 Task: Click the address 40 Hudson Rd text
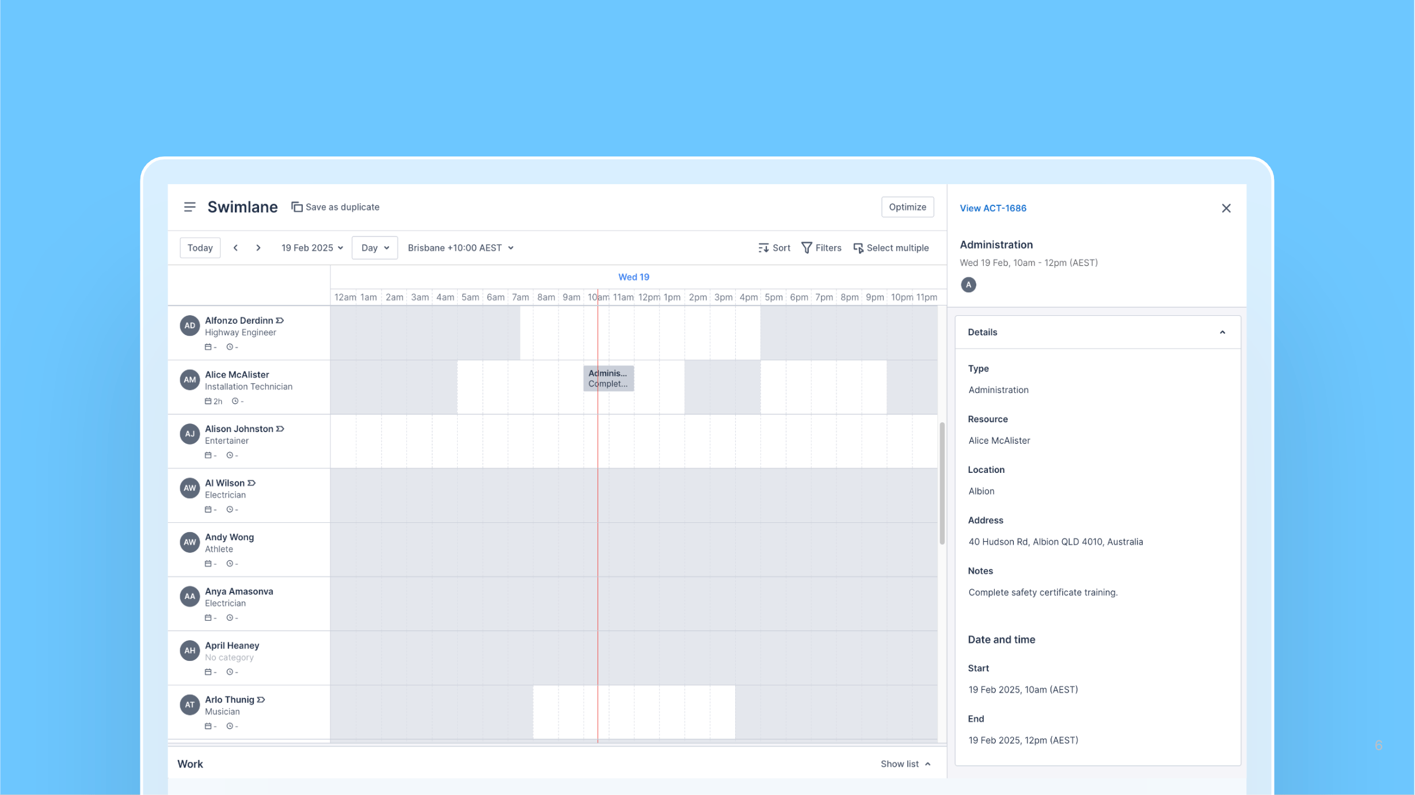[1055, 542]
